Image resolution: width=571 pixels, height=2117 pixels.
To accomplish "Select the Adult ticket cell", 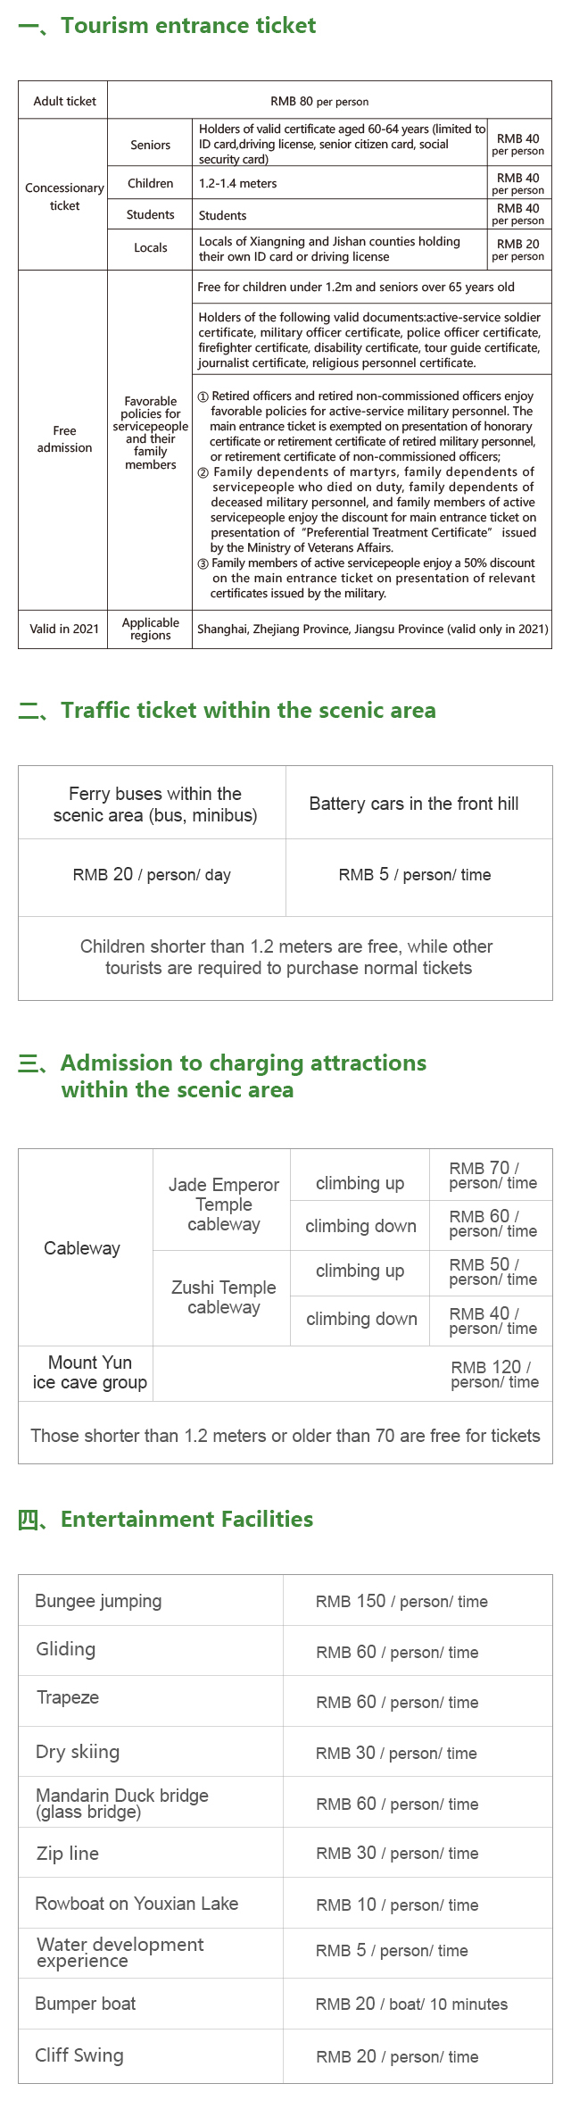I will point(64,101).
